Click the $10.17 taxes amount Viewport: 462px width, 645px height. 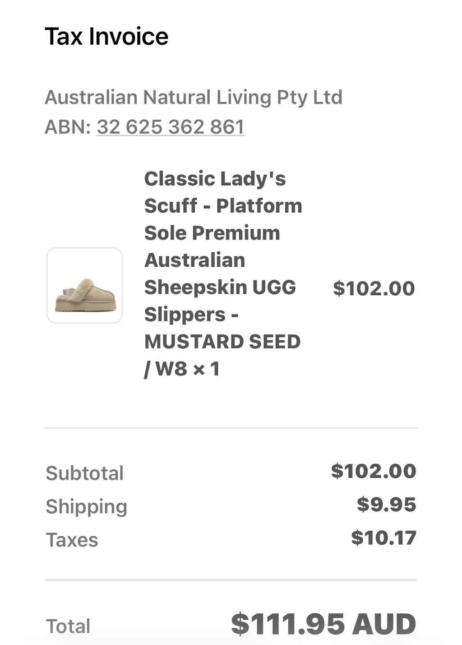[383, 538]
